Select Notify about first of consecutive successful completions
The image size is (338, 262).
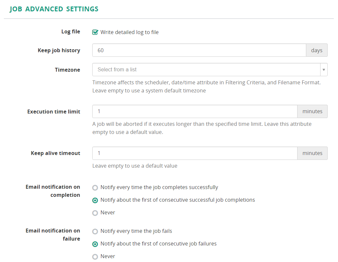point(95,200)
